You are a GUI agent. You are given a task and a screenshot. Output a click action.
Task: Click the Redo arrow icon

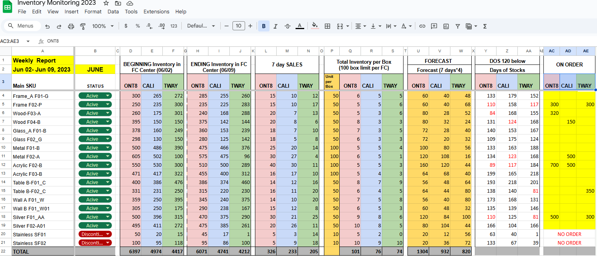coord(59,26)
